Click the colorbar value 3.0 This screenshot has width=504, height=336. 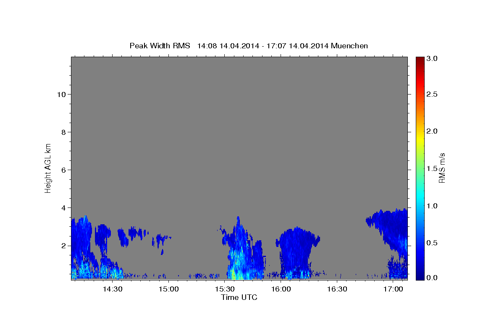click(x=432, y=58)
